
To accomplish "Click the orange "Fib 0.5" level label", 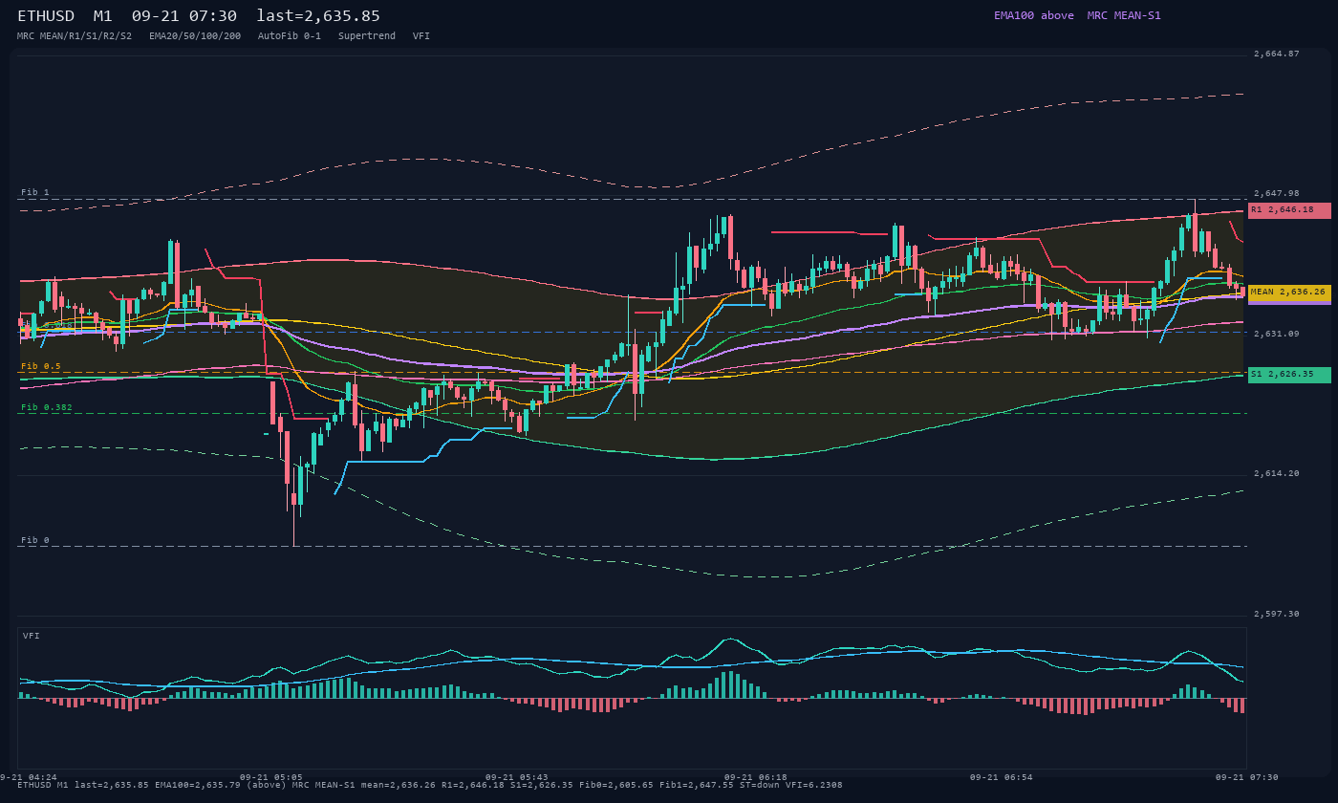I will coord(41,366).
